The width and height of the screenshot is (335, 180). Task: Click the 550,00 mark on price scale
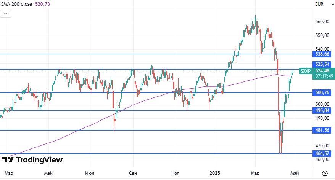322,35
